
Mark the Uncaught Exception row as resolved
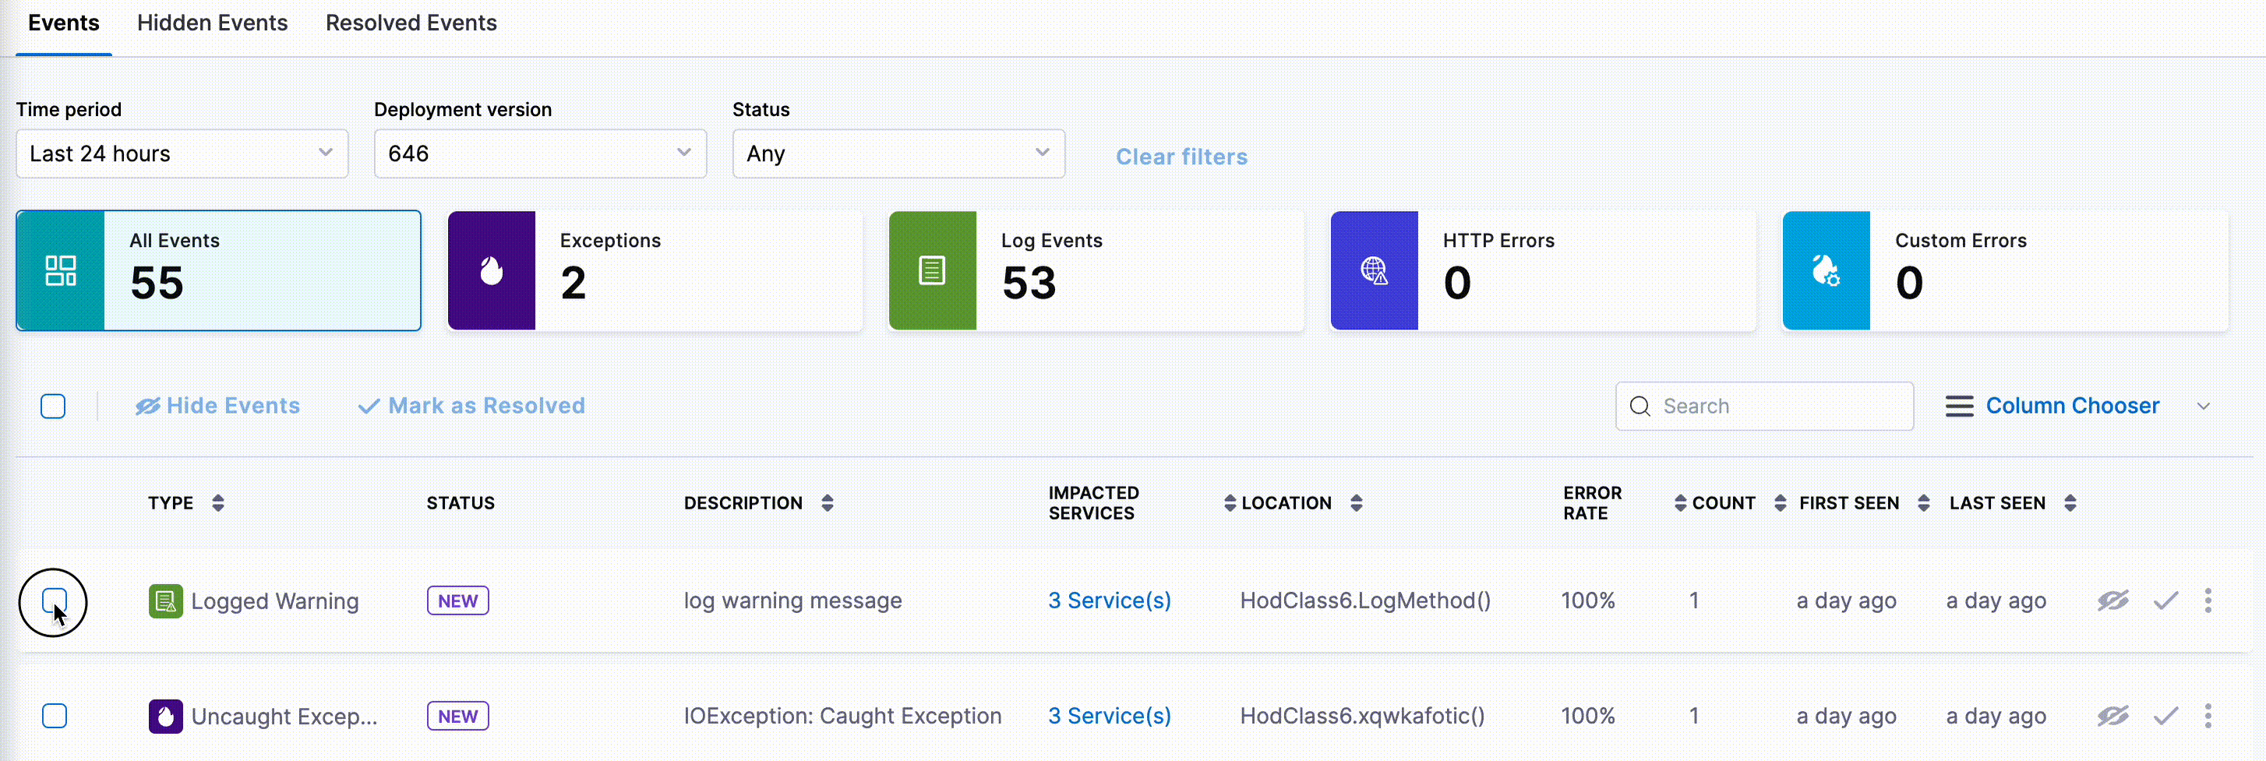(2165, 716)
